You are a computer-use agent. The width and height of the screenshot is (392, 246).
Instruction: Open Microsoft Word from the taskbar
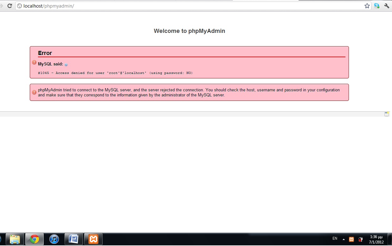[74, 239]
